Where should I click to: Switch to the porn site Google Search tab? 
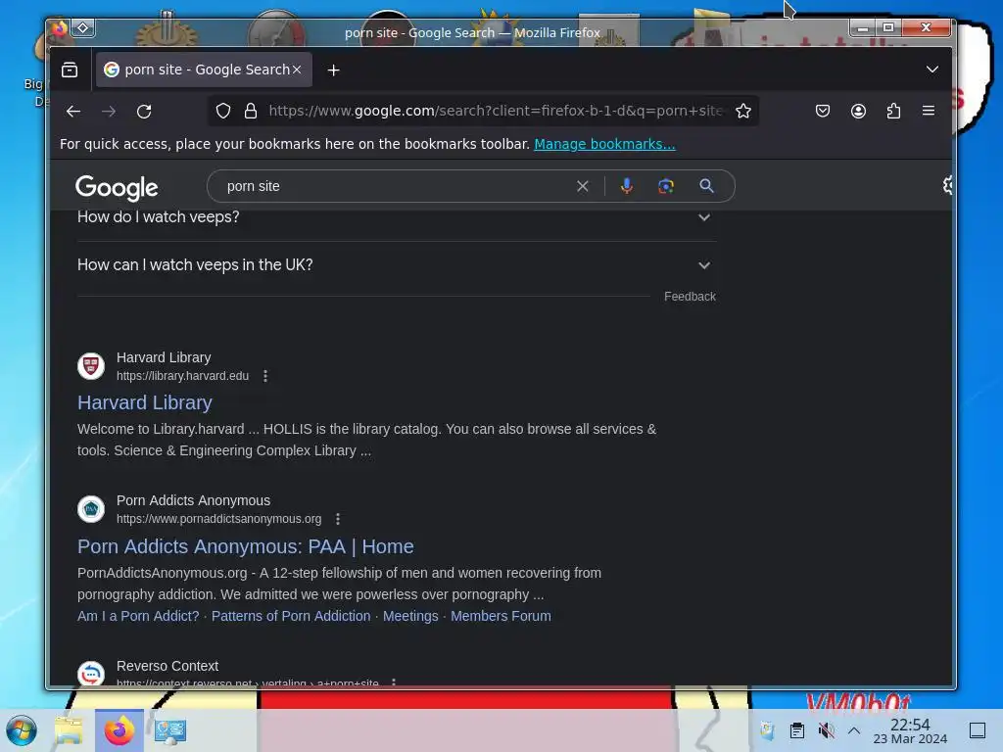coord(204,70)
